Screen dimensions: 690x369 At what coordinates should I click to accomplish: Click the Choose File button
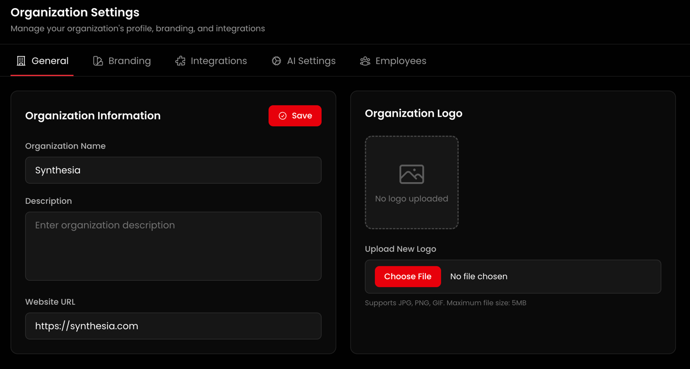[408, 277]
